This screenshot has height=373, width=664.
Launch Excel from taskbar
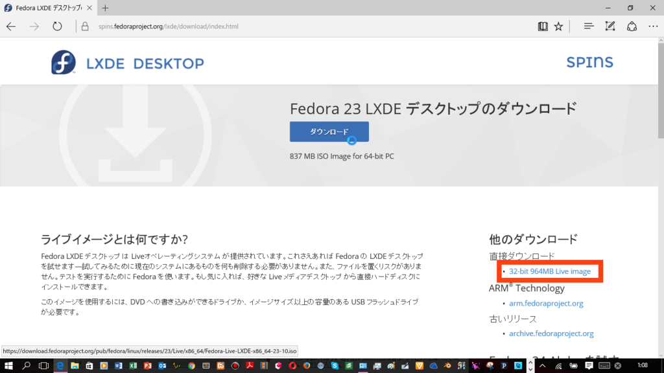[x=133, y=366]
